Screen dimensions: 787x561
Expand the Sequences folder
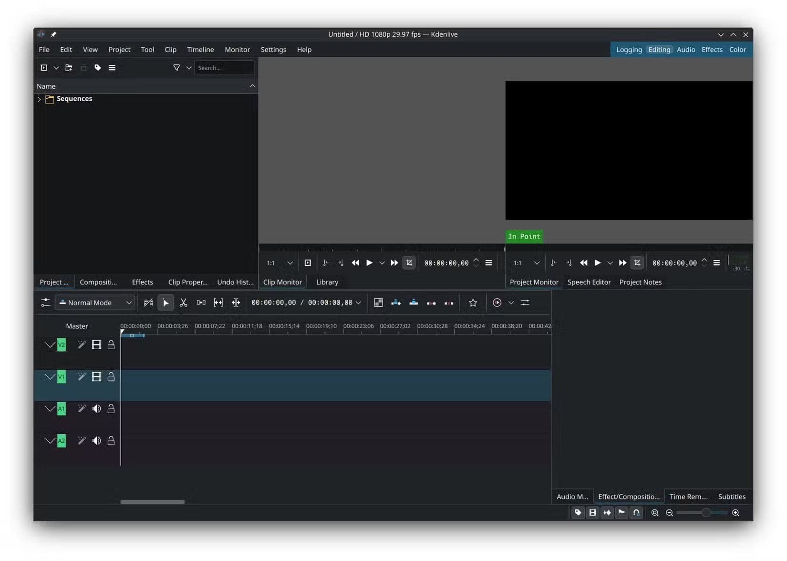39,99
